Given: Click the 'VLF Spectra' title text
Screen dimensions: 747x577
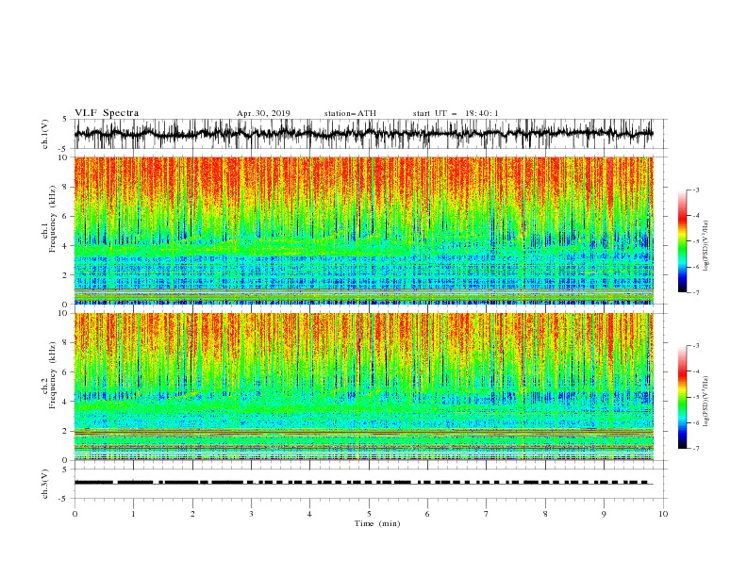Looking at the screenshot, I should [107, 113].
